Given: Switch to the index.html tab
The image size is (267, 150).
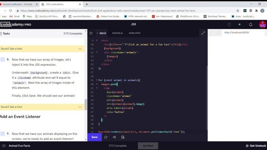Looking at the screenshot, I should [x=134, y=33].
